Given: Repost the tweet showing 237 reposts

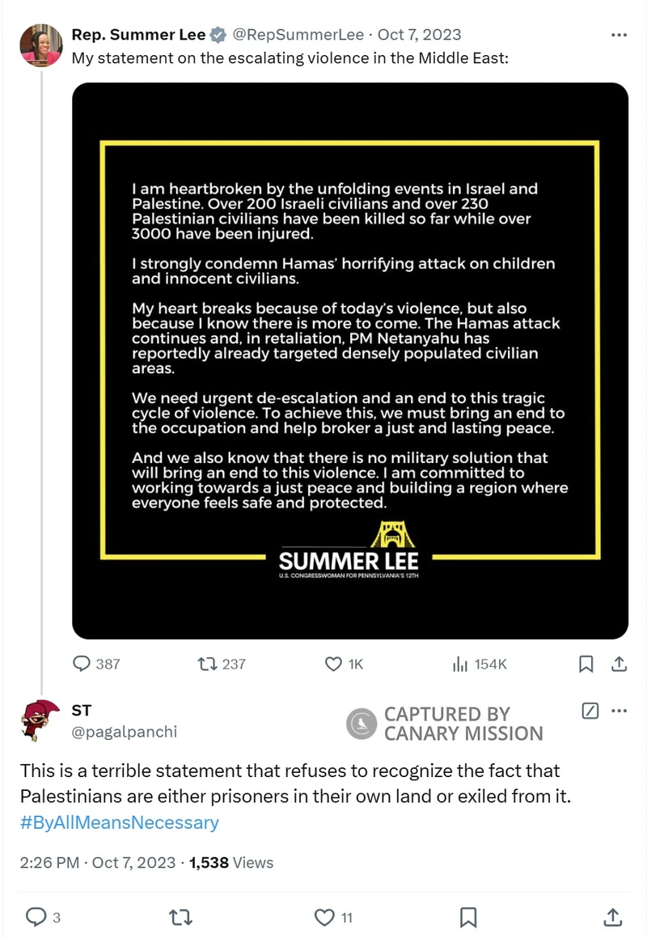Looking at the screenshot, I should click(222, 664).
